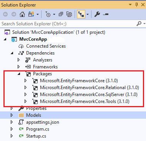Click the Collapse All icon
This screenshot has height=141, width=146.
[x=61, y=14]
